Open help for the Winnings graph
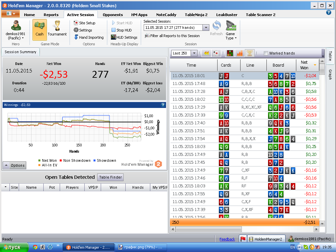336x252 pixels. click(163, 105)
